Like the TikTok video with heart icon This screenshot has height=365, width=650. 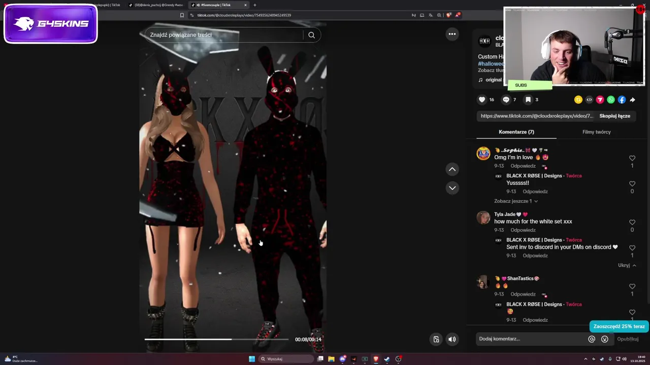click(x=482, y=100)
